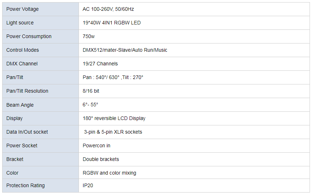Click the Pan/Tilt label cell
311x194 pixels.
41,78
